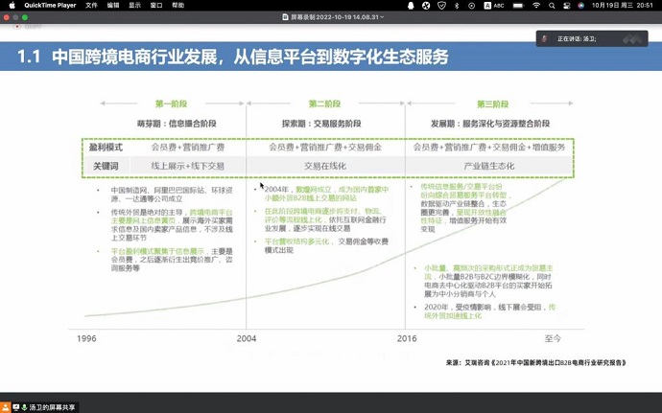
Task: Open the 窗口 menu
Action: [156, 5]
